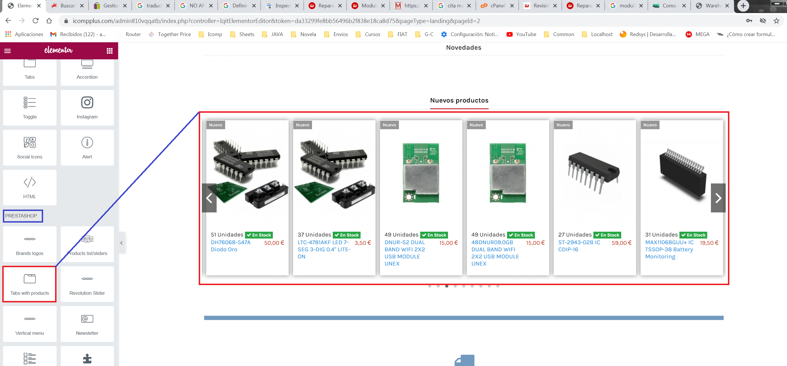Open the Novela bookmarks folder
This screenshot has height=366, width=787.
pos(304,34)
